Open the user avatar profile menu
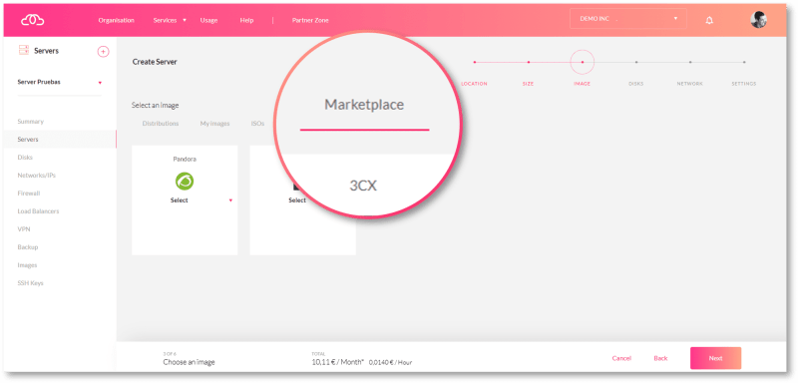798x383 pixels. coord(758,20)
